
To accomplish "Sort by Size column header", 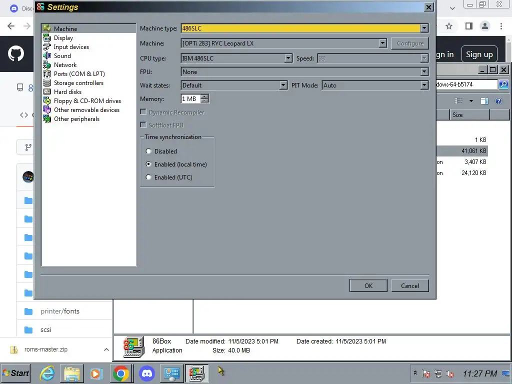I will click(x=469, y=115).
